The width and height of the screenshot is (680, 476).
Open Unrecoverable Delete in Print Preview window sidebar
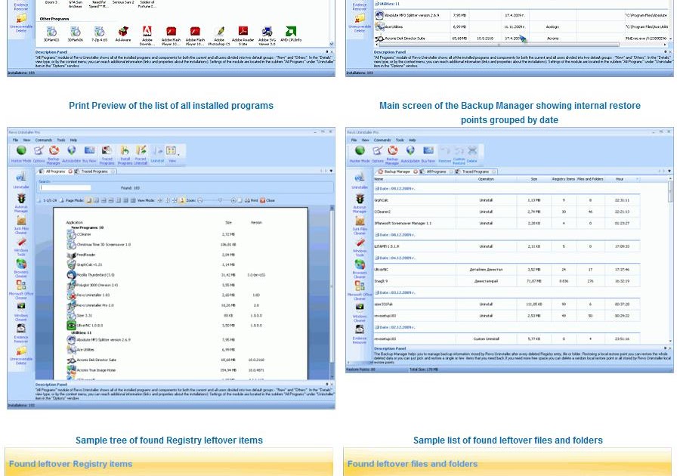tap(21, 355)
